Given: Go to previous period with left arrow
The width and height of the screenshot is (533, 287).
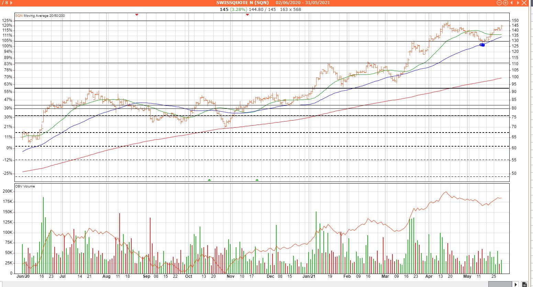Looking at the screenshot, I should pos(511,3).
